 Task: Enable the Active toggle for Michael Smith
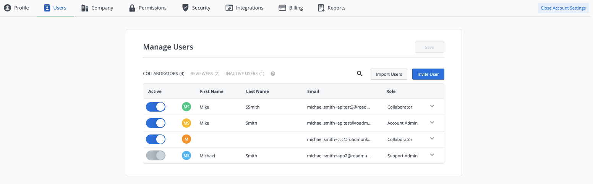(156, 155)
